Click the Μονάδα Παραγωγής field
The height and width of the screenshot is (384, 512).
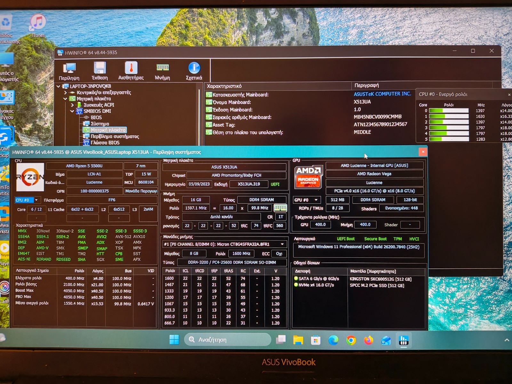tap(141, 191)
